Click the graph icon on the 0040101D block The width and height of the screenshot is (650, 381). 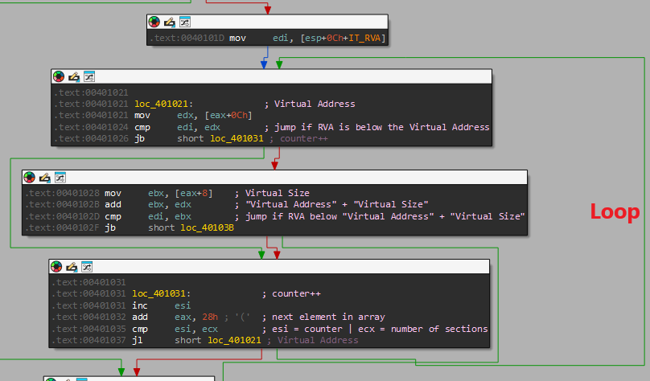[184, 22]
